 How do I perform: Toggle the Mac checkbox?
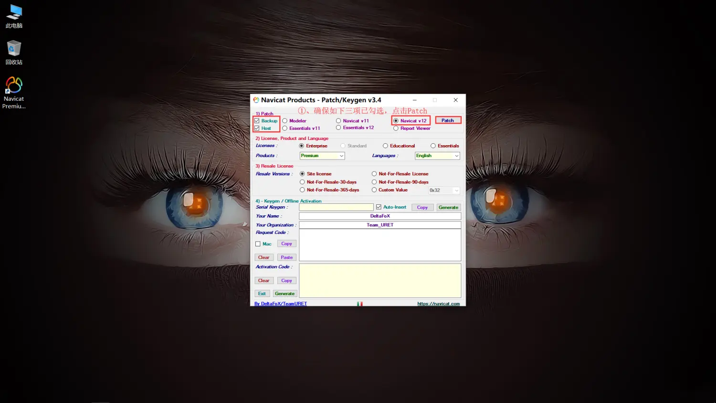[x=258, y=244]
